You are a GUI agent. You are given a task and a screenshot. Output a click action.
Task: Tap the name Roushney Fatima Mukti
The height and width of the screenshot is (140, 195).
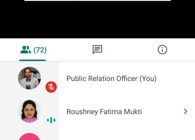104,112
